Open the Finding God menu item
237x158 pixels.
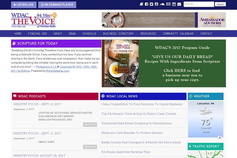(38, 34)
